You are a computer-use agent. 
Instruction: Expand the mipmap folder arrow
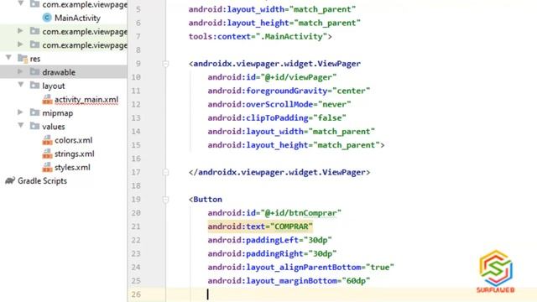[20, 112]
